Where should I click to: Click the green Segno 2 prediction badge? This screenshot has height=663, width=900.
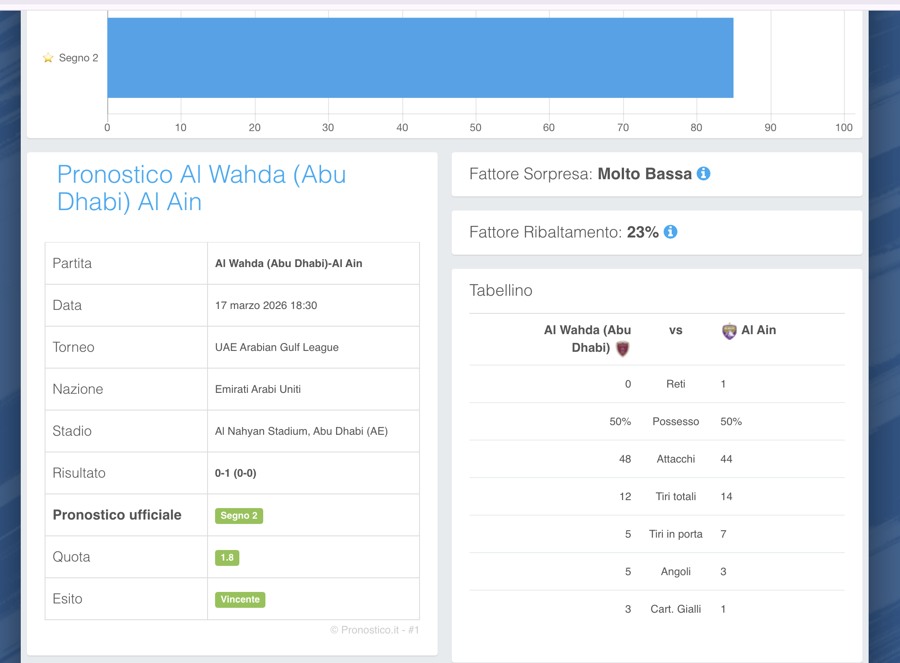pos(239,516)
